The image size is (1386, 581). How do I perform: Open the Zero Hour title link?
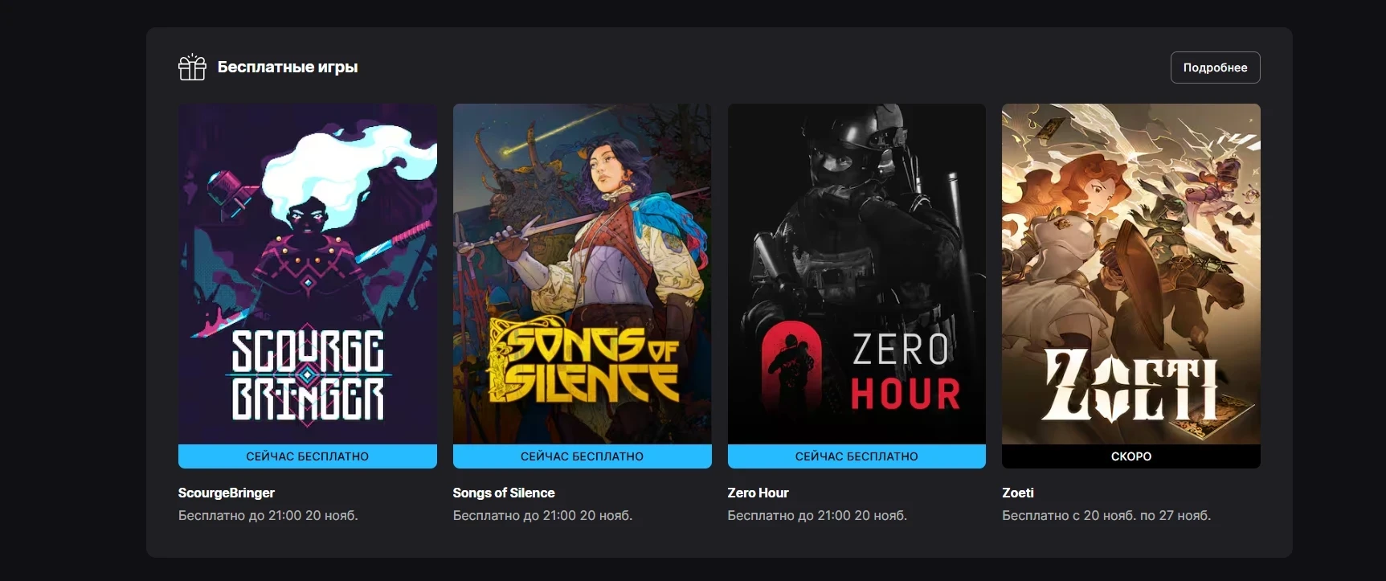click(758, 493)
